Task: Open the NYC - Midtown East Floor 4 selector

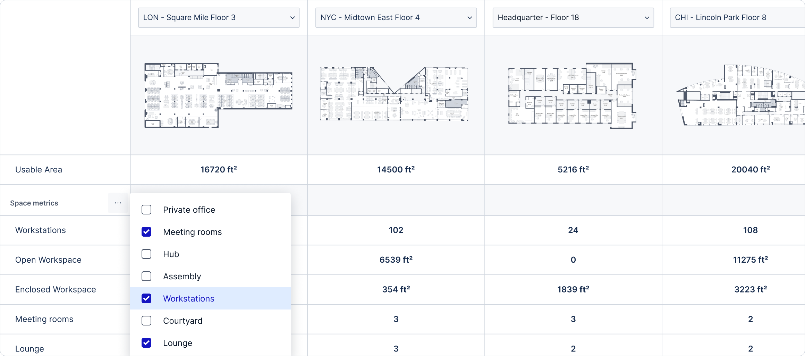Action: [396, 18]
